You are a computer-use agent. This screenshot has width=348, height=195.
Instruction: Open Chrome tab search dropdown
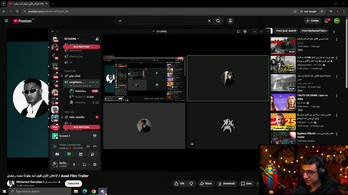(x=4, y=4)
